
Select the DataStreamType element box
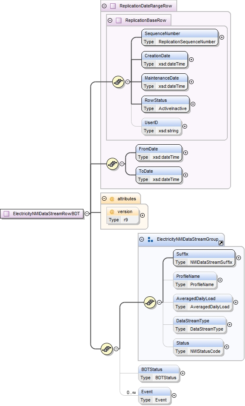200,325
